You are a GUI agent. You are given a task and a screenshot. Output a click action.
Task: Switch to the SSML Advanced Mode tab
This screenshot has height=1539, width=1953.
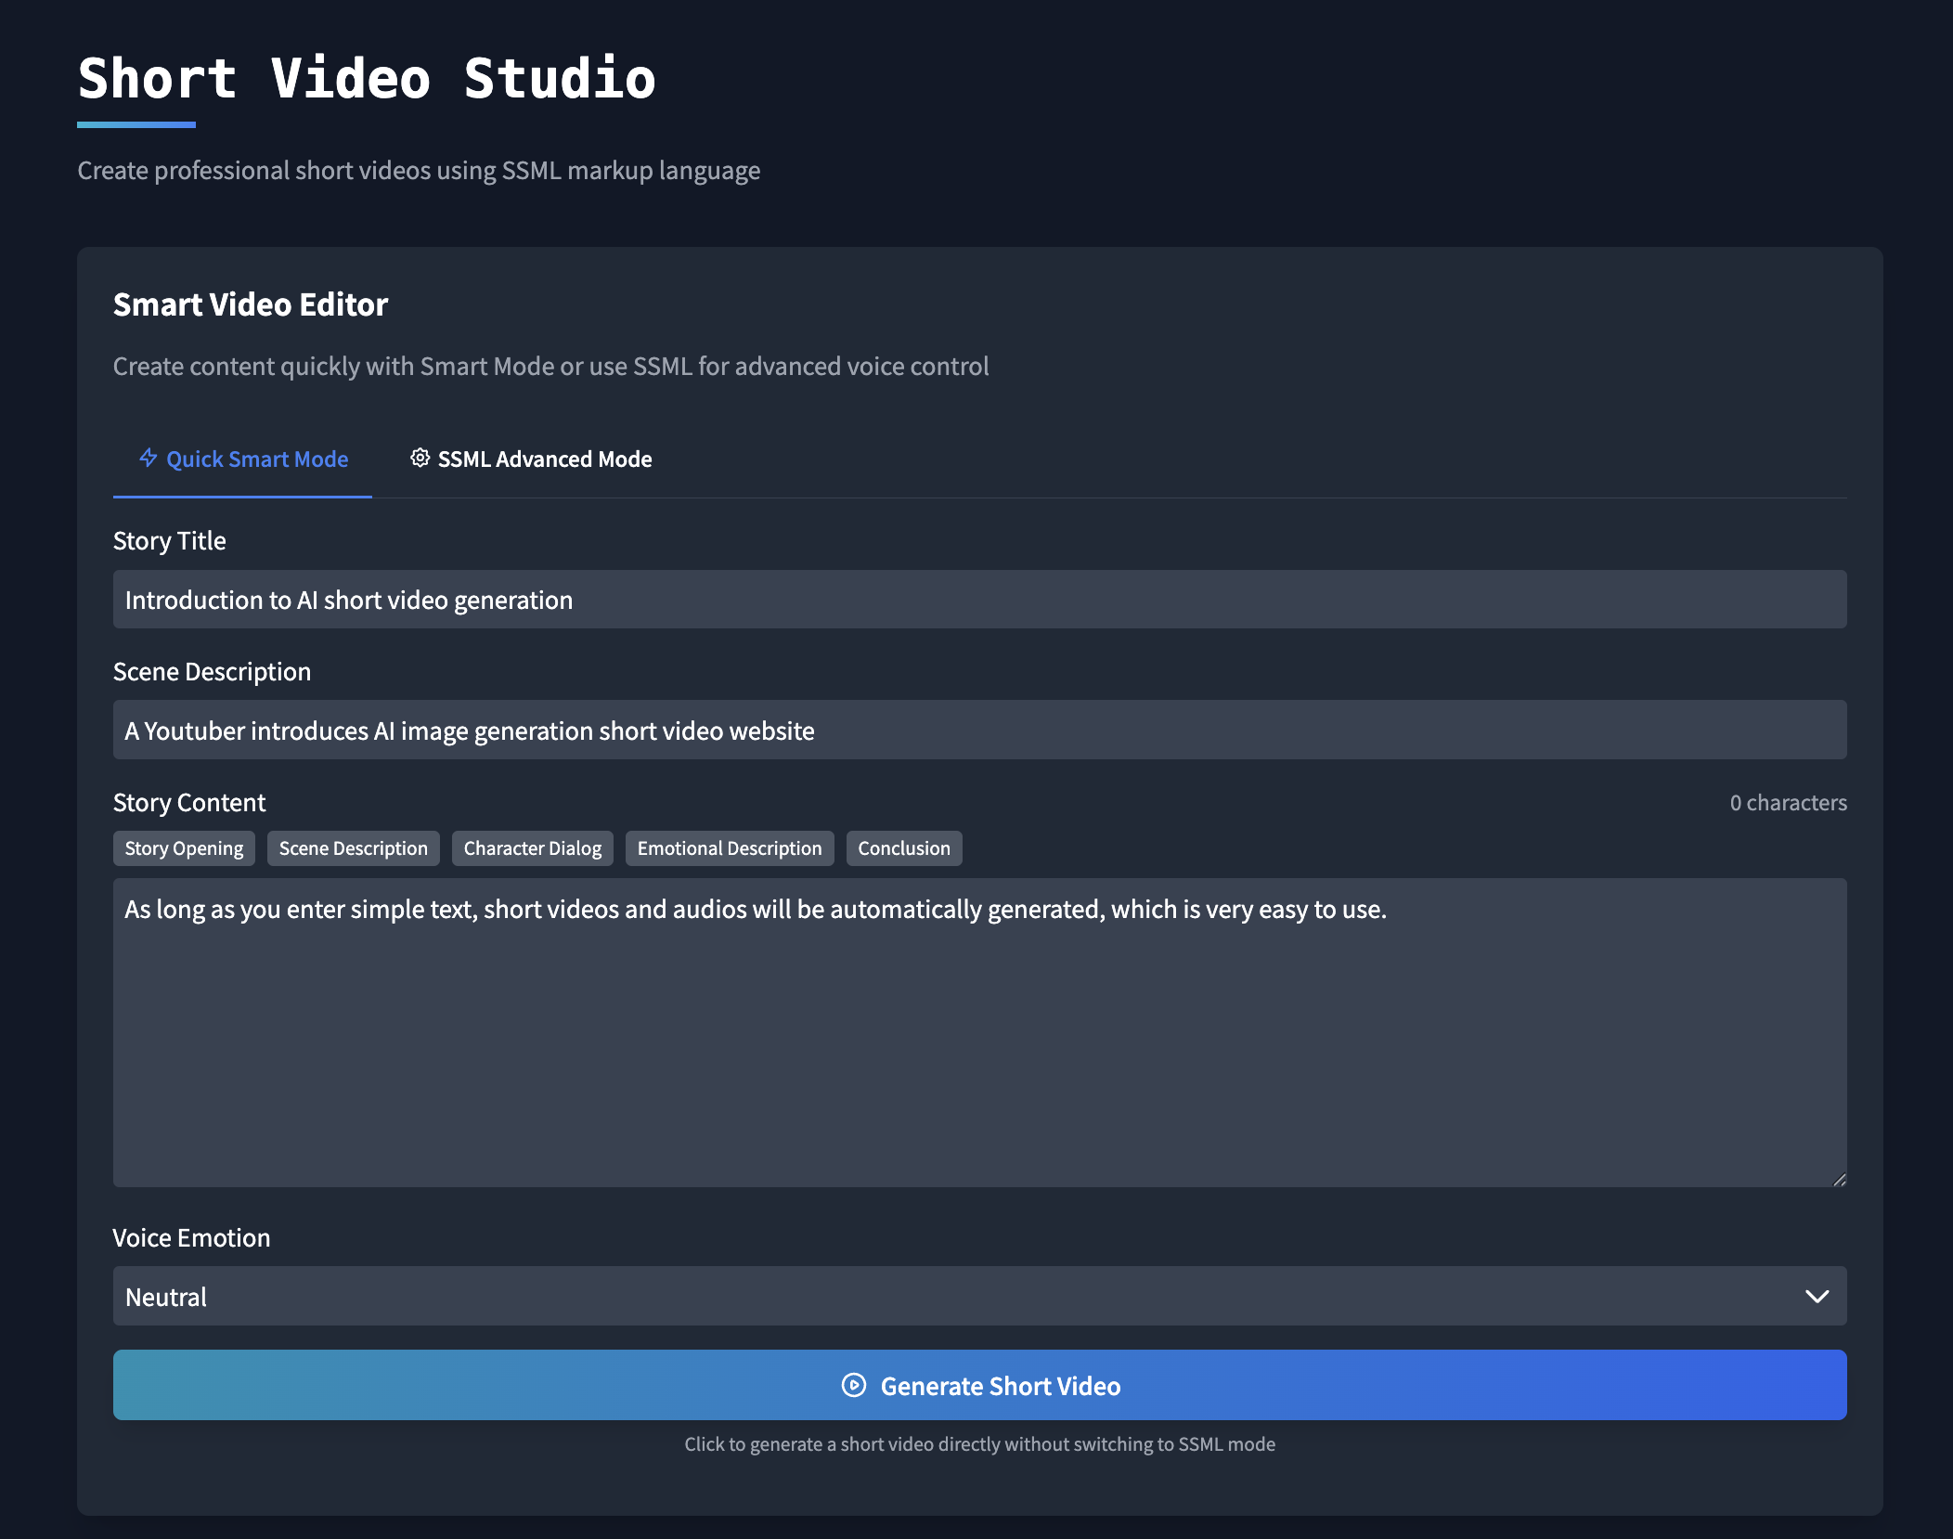coord(531,459)
